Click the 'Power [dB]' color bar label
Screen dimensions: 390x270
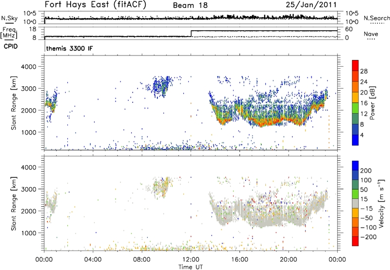pos(372,103)
